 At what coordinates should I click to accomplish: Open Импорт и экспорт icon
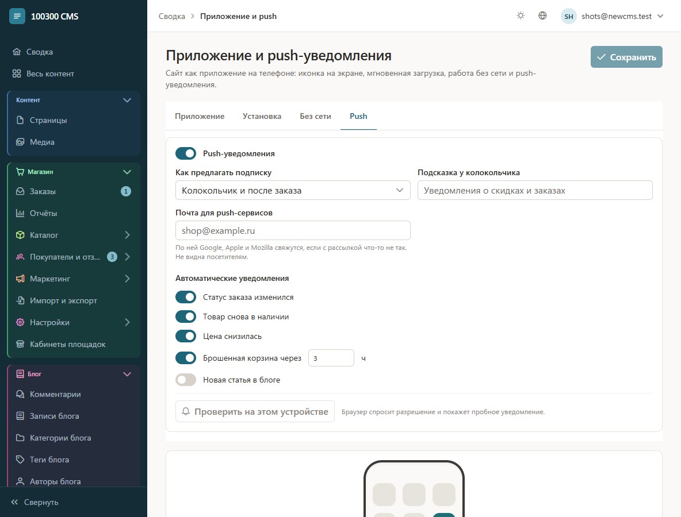pyautogui.click(x=20, y=300)
